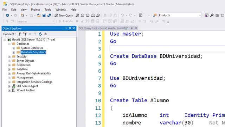Expand the Server Objects folder
The height and width of the screenshot is (127, 225).
9,61
